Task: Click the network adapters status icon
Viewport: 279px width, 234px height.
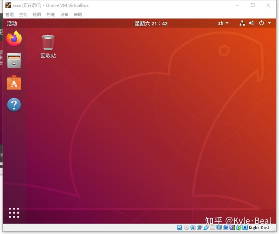Action: click(x=200, y=227)
